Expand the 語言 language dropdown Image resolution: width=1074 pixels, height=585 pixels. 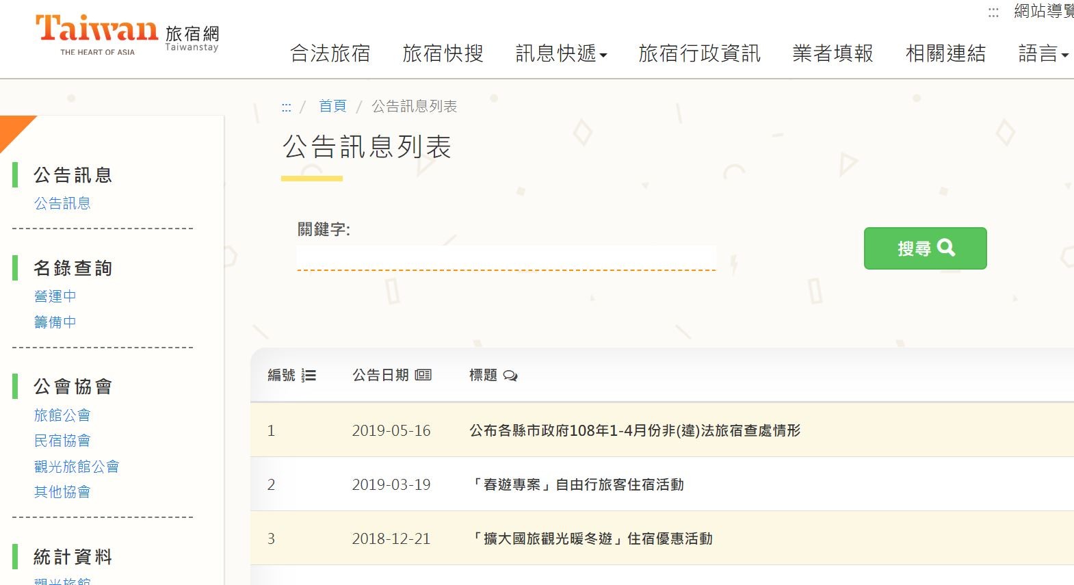coord(1043,53)
